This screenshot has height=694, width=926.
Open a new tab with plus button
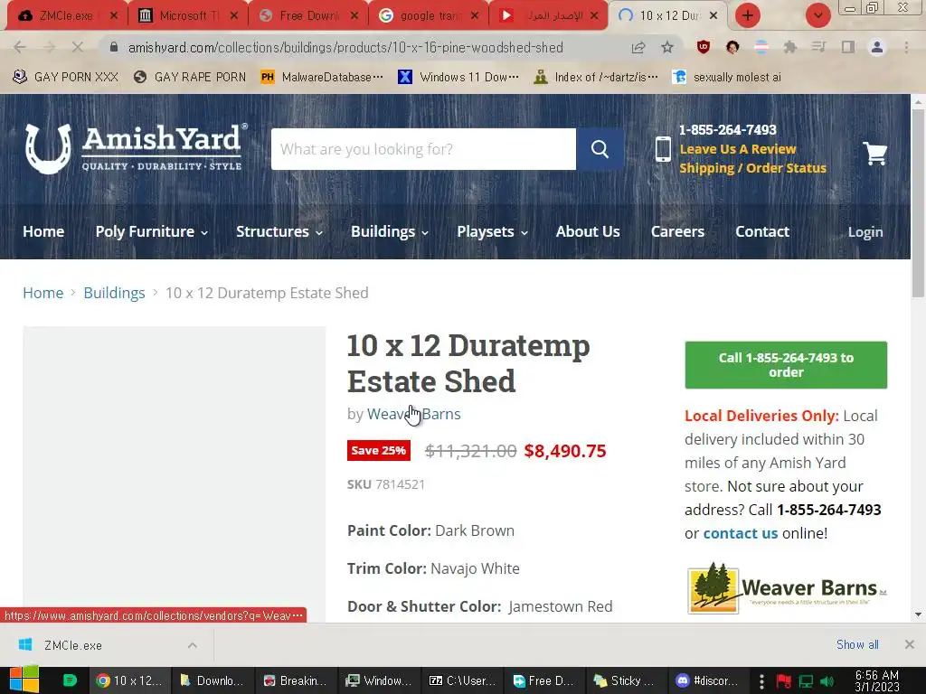[x=748, y=15]
